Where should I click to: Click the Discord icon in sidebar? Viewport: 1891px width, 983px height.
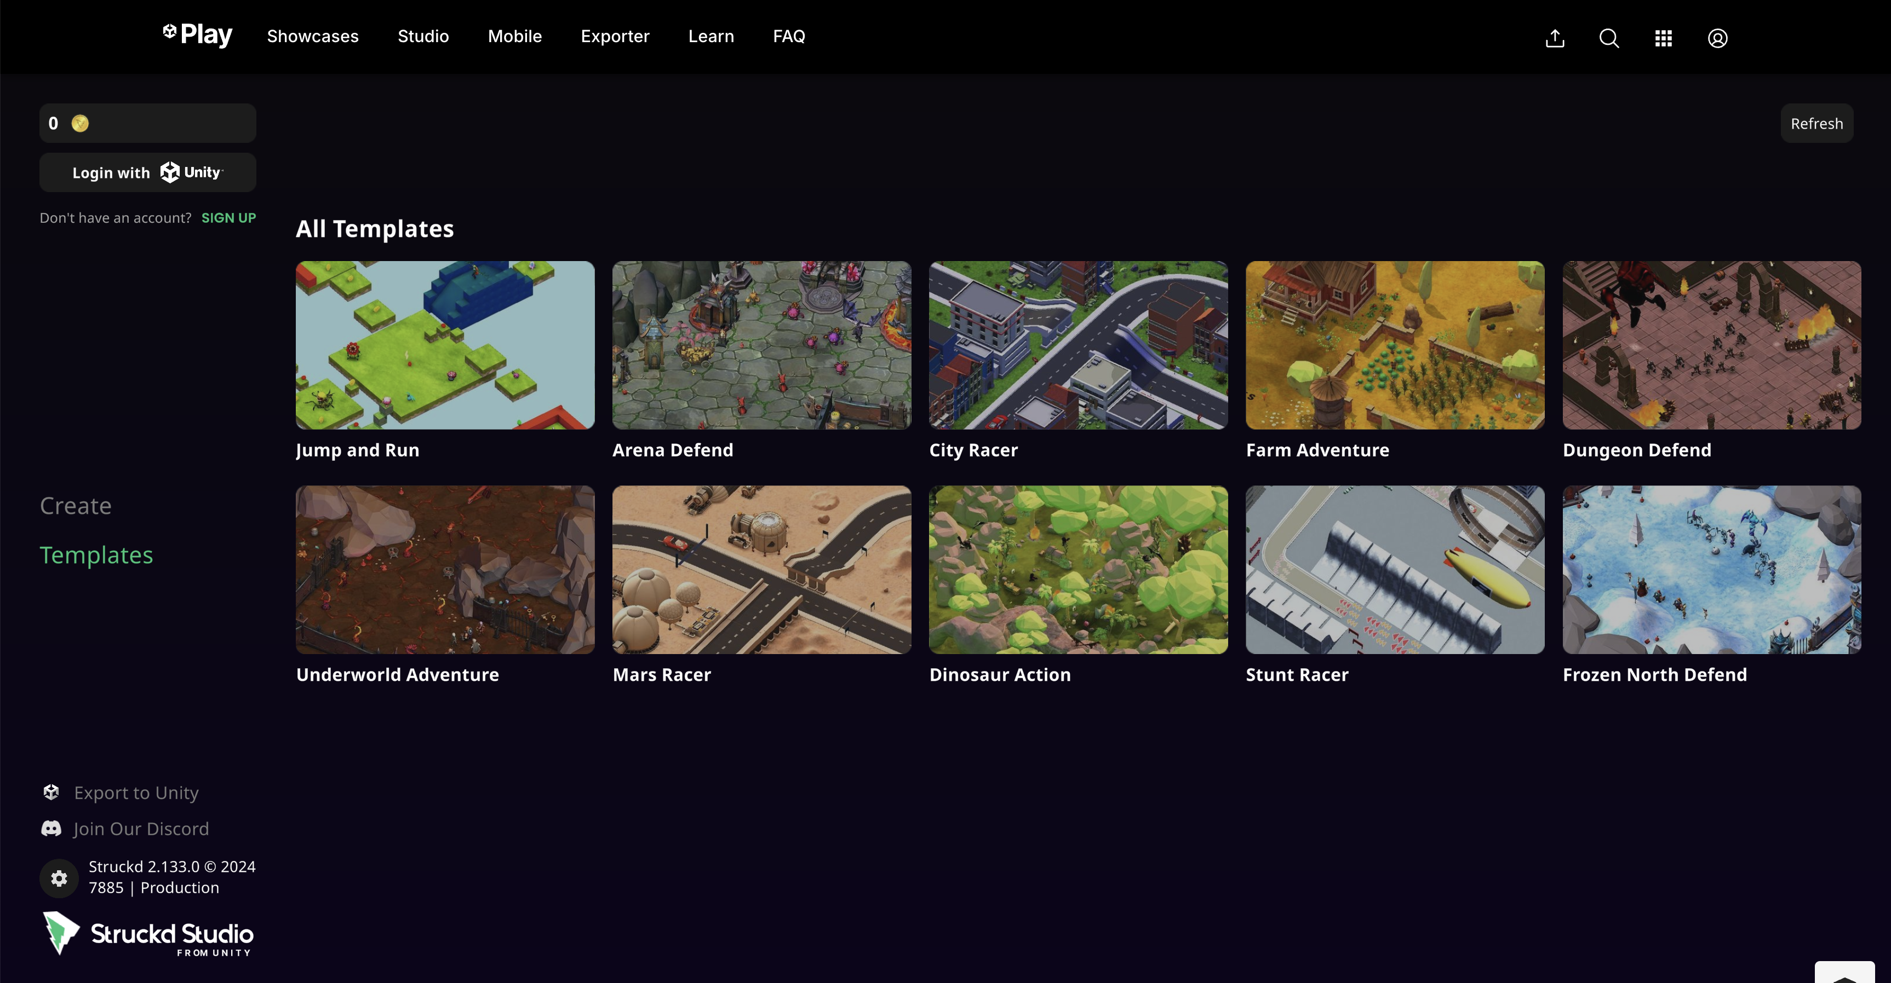[x=51, y=829]
